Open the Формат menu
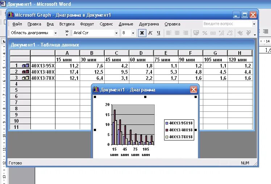 click(87, 24)
